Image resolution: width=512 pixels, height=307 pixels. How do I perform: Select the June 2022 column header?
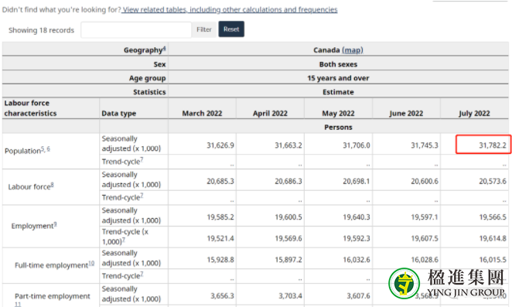pyautogui.click(x=406, y=114)
